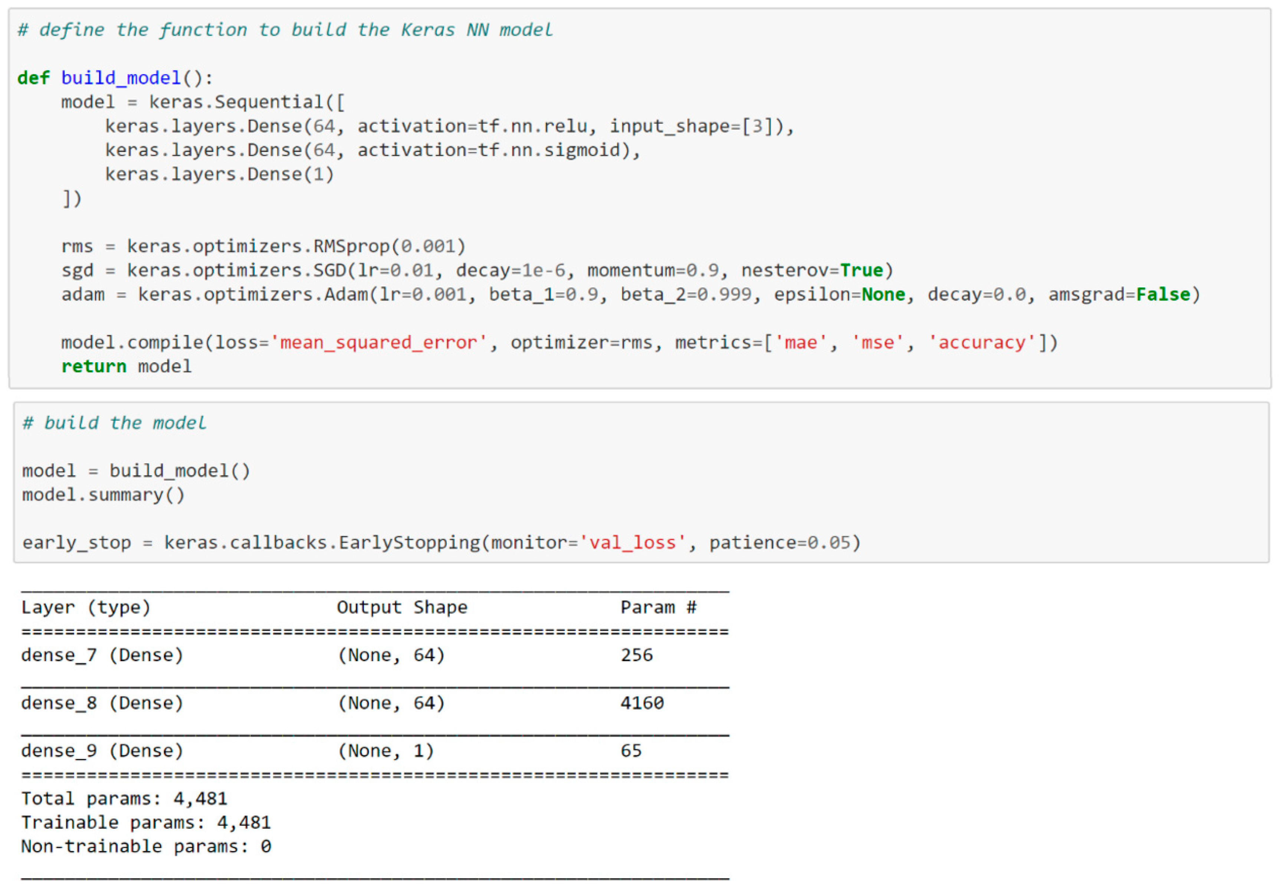Click the '# build the model' comment

pos(114,423)
